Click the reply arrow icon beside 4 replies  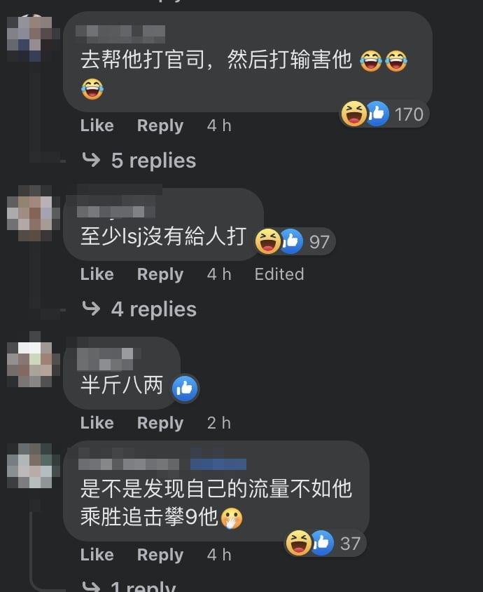pos(91,309)
